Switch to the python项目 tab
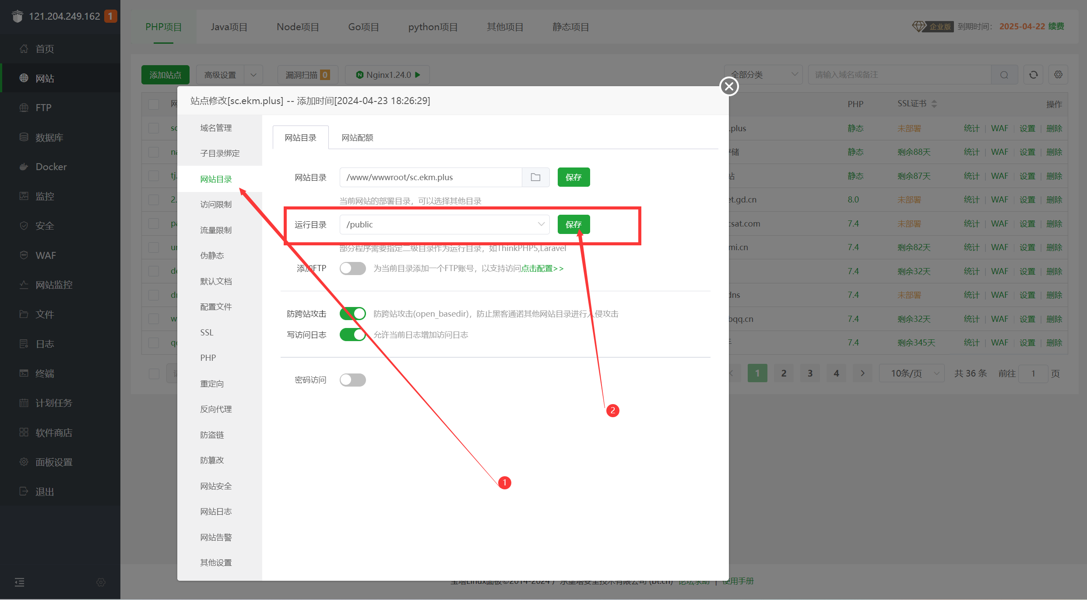The height and width of the screenshot is (600, 1087). click(x=433, y=27)
